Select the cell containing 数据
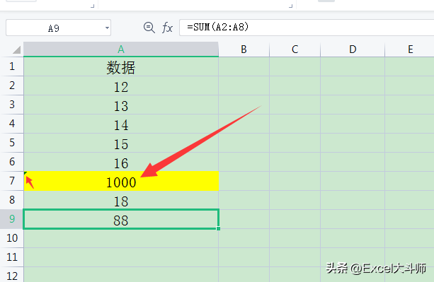 point(121,66)
